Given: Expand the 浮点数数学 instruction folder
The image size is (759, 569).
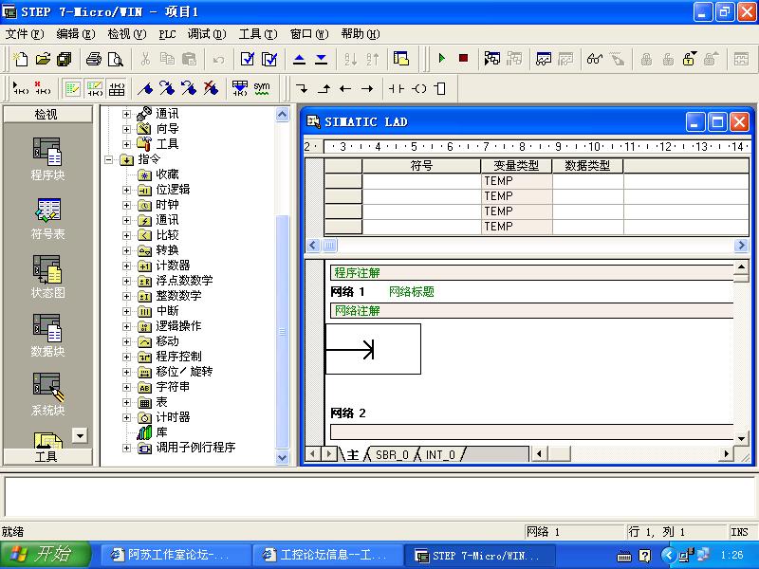Looking at the screenshot, I should coord(126,281).
